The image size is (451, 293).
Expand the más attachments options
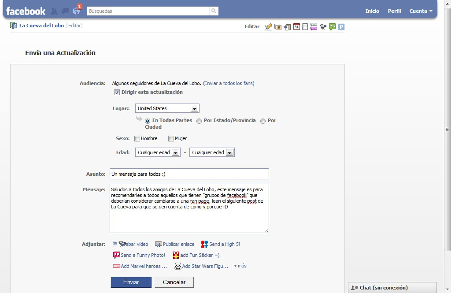pyautogui.click(x=240, y=266)
